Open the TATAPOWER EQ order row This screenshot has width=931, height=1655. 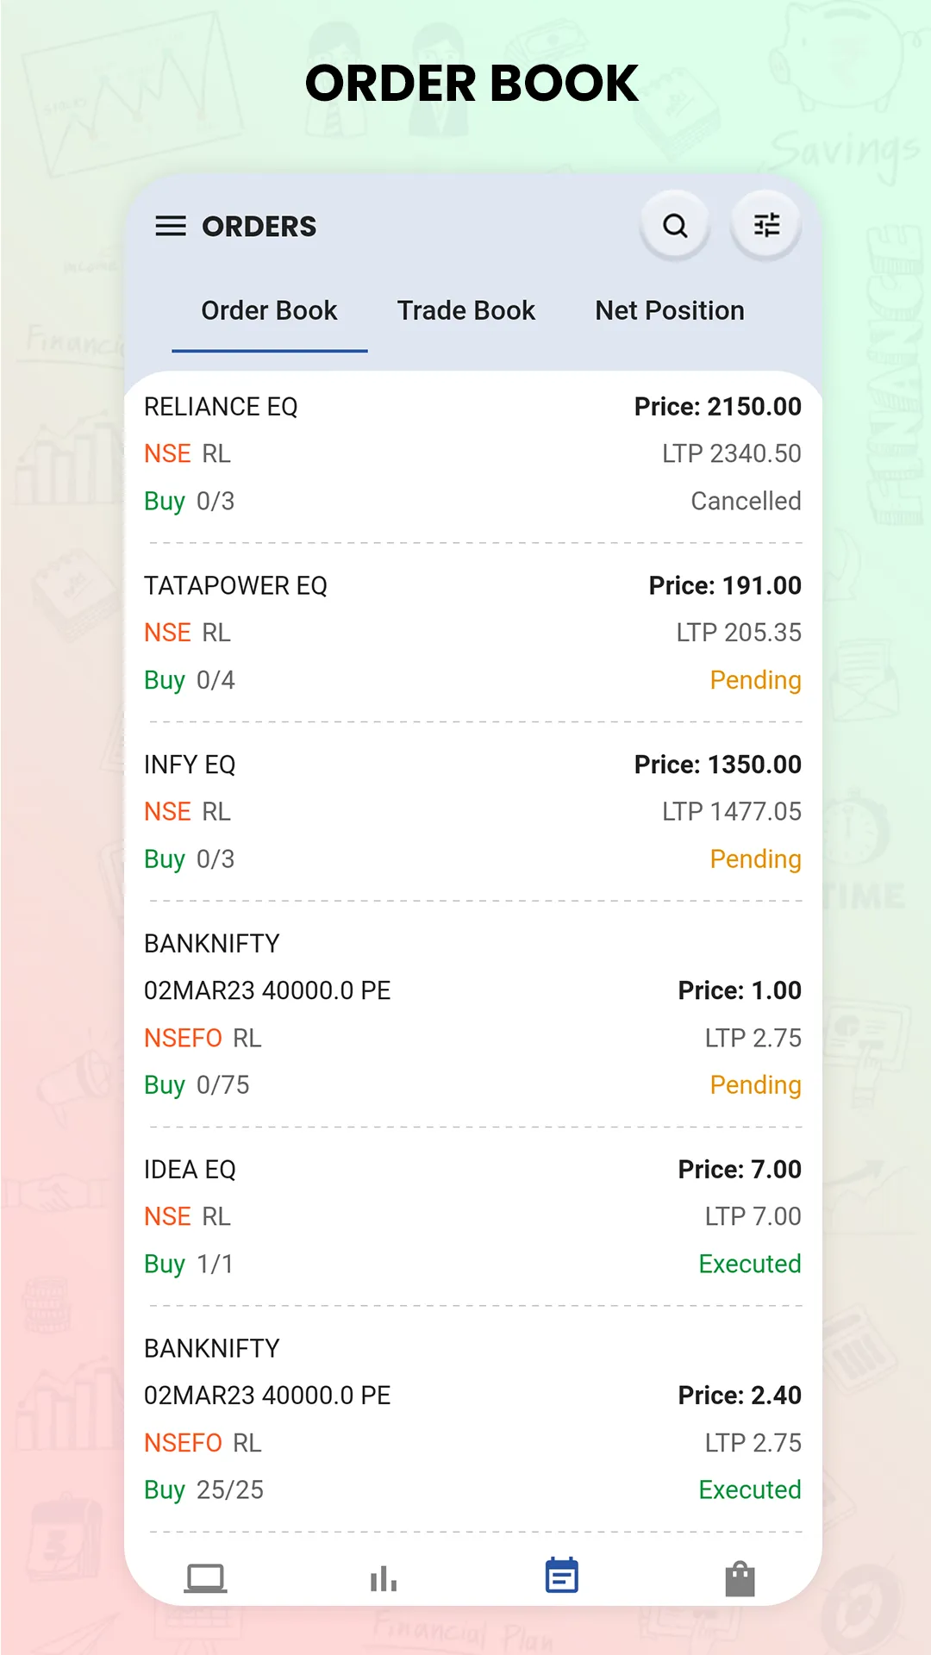click(x=472, y=633)
